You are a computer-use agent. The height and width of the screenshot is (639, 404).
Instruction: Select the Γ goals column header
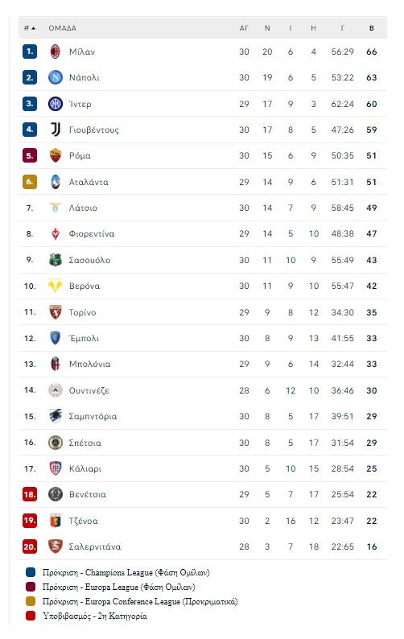(343, 28)
